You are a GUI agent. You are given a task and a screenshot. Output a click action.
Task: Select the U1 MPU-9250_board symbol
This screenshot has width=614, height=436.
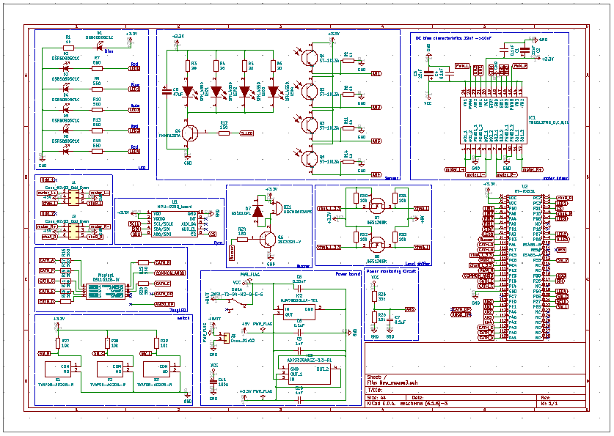pyautogui.click(x=175, y=224)
